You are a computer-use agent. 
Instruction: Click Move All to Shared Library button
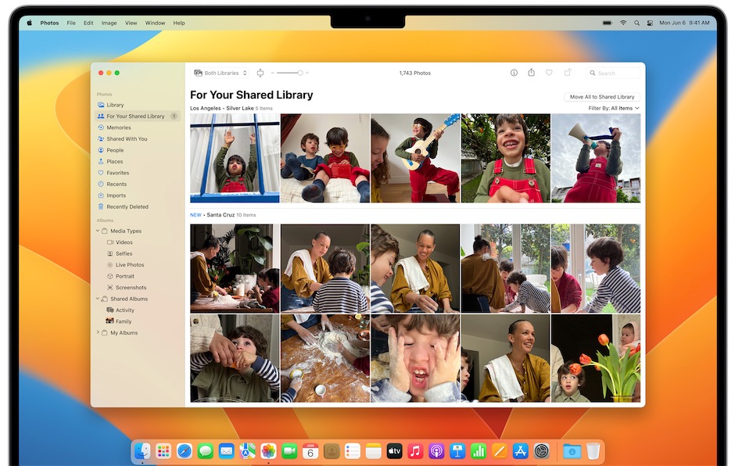602,97
